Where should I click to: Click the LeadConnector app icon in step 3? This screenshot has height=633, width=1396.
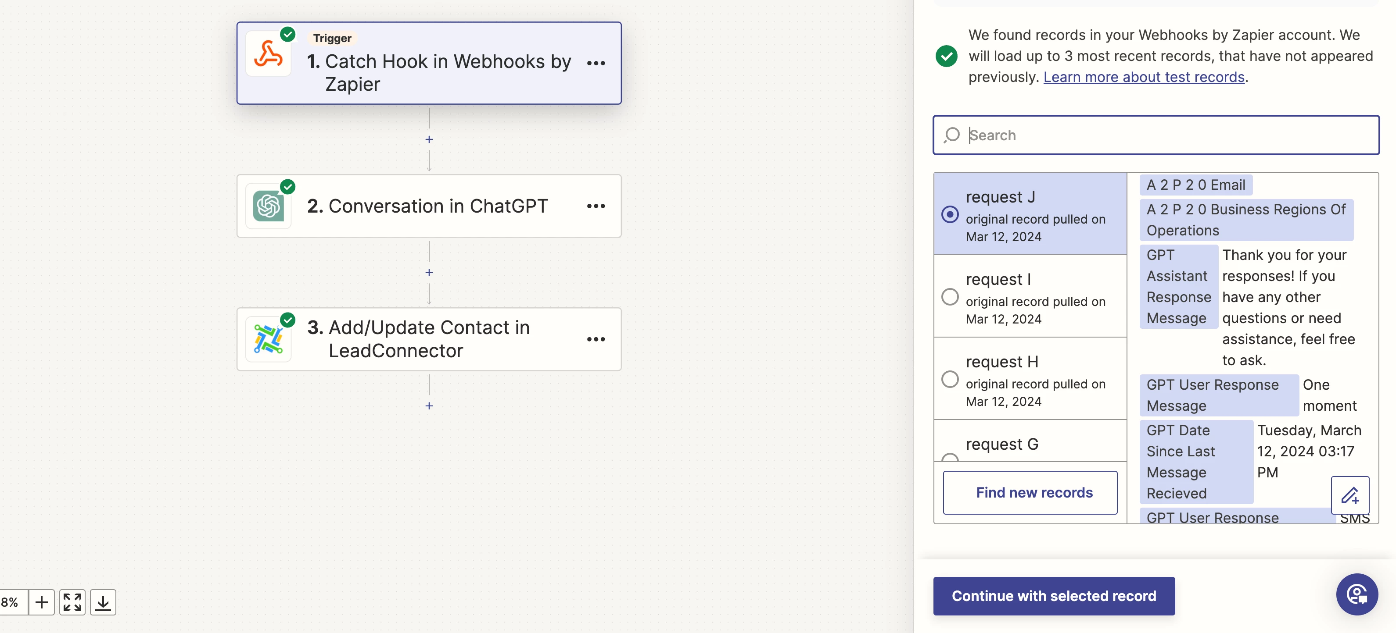click(x=268, y=339)
